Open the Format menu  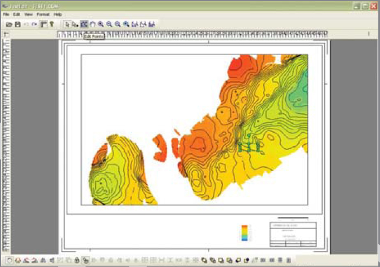tap(43, 14)
